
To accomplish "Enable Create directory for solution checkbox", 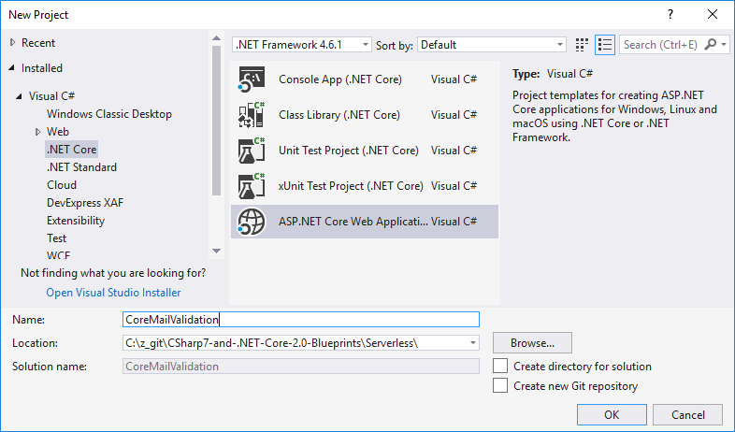I will [x=501, y=367].
